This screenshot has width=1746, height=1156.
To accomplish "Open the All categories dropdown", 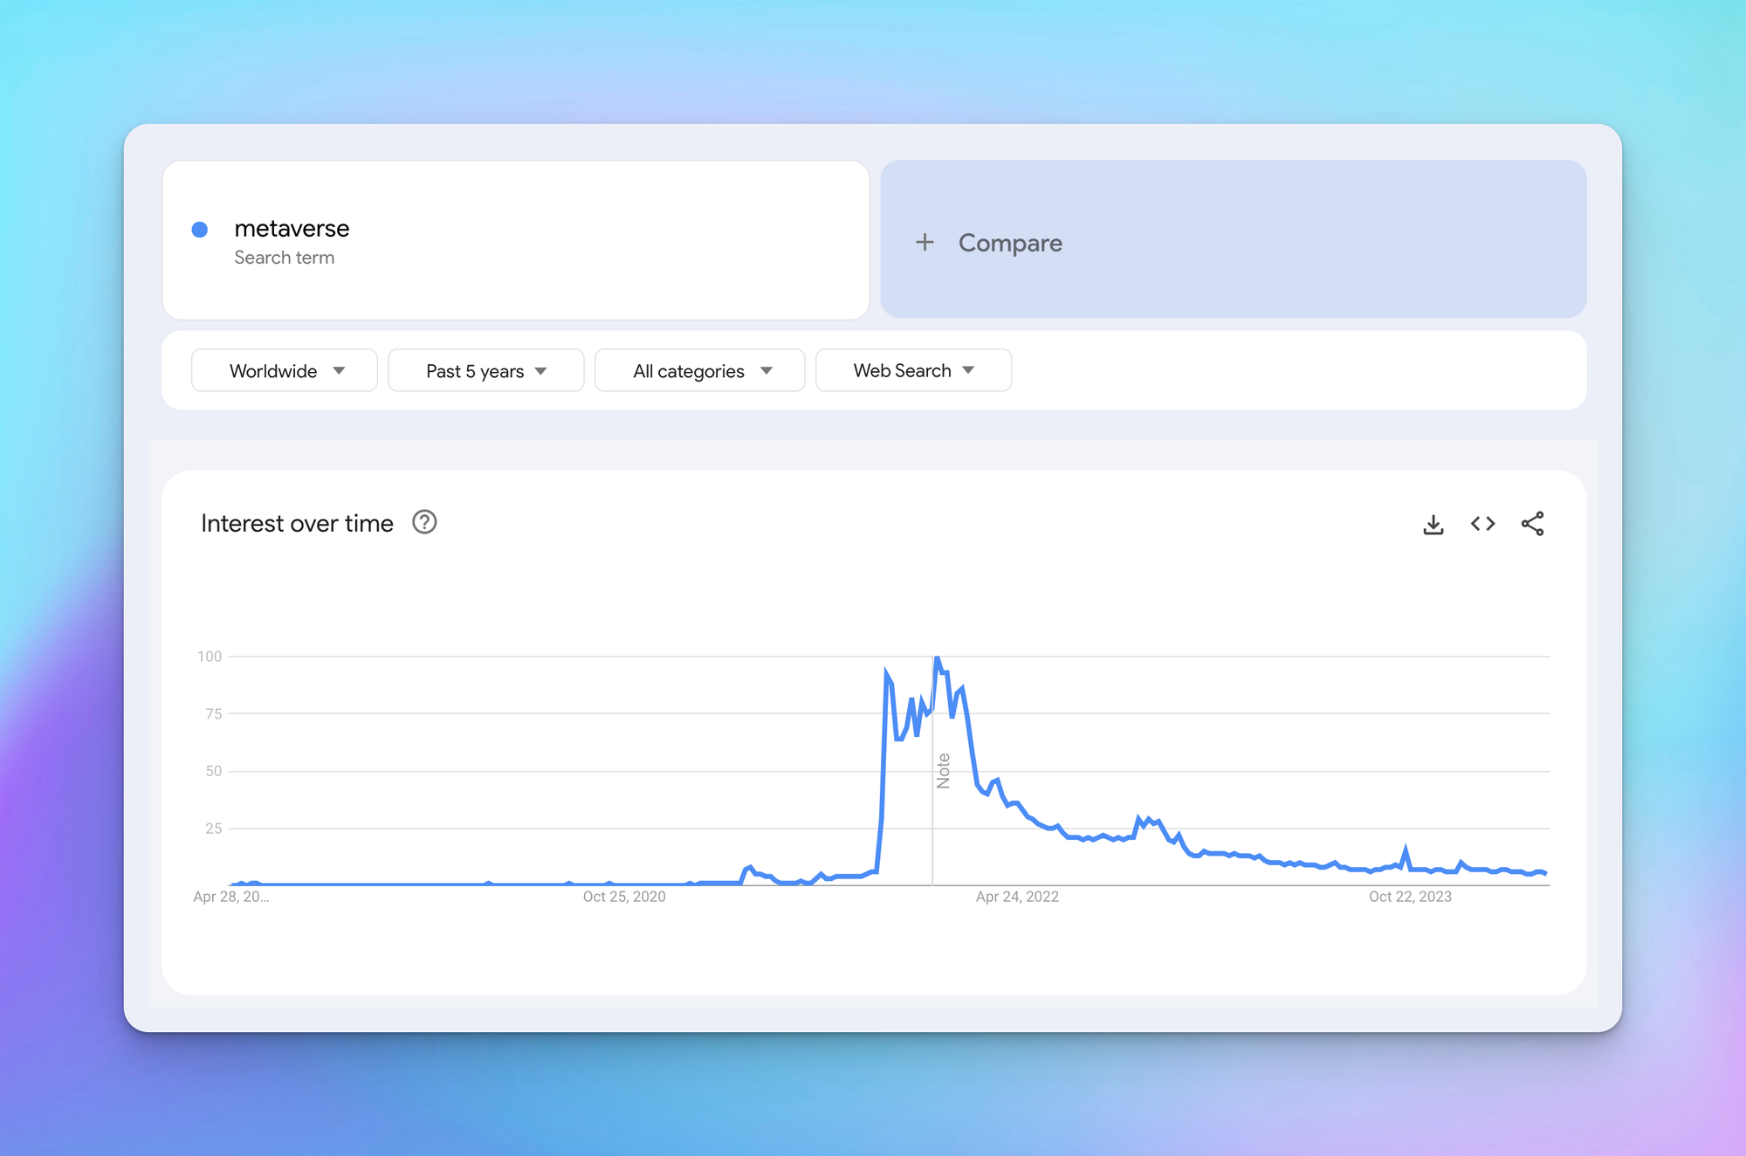I will (x=700, y=371).
